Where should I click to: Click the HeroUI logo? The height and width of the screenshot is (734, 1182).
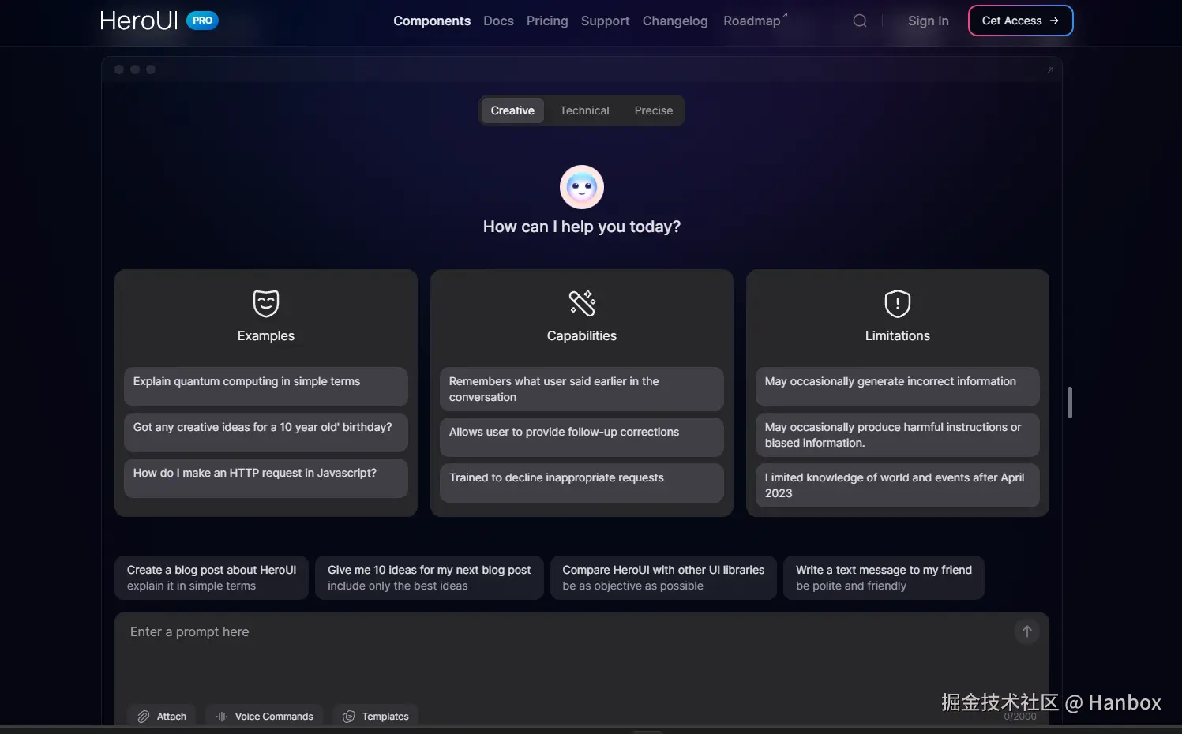(x=139, y=21)
